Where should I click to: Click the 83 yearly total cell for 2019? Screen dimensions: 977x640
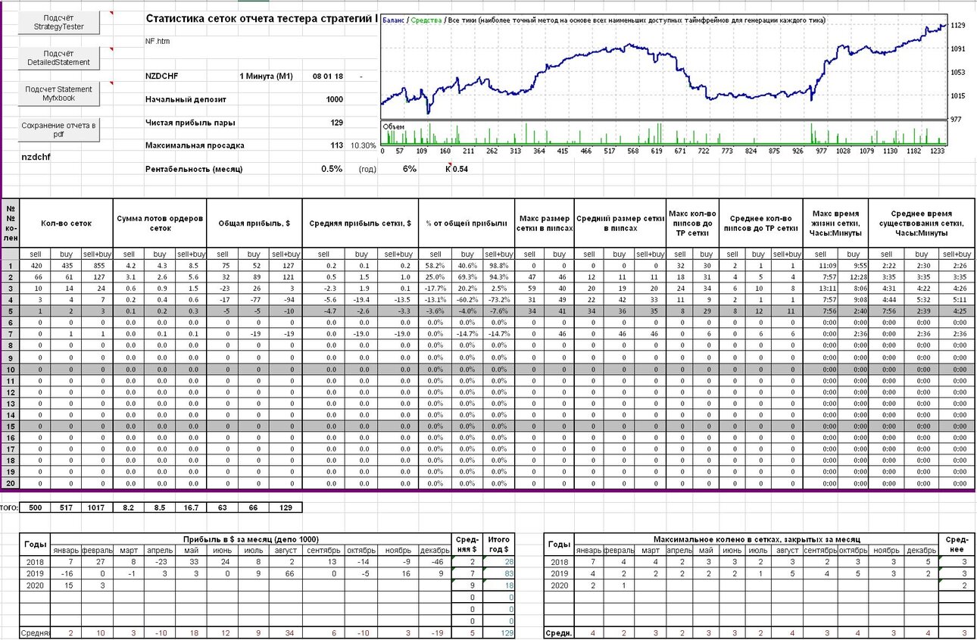coord(499,573)
